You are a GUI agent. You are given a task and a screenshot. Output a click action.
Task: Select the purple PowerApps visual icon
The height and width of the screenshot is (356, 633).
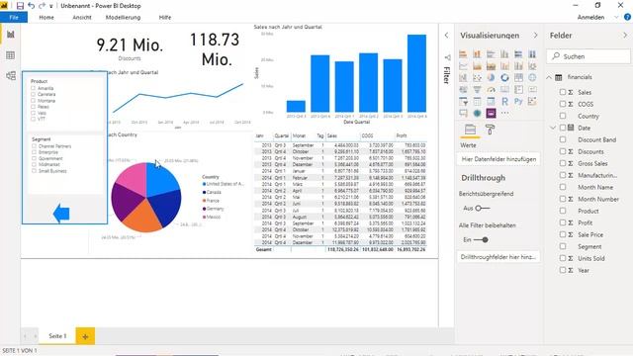pos(491,113)
